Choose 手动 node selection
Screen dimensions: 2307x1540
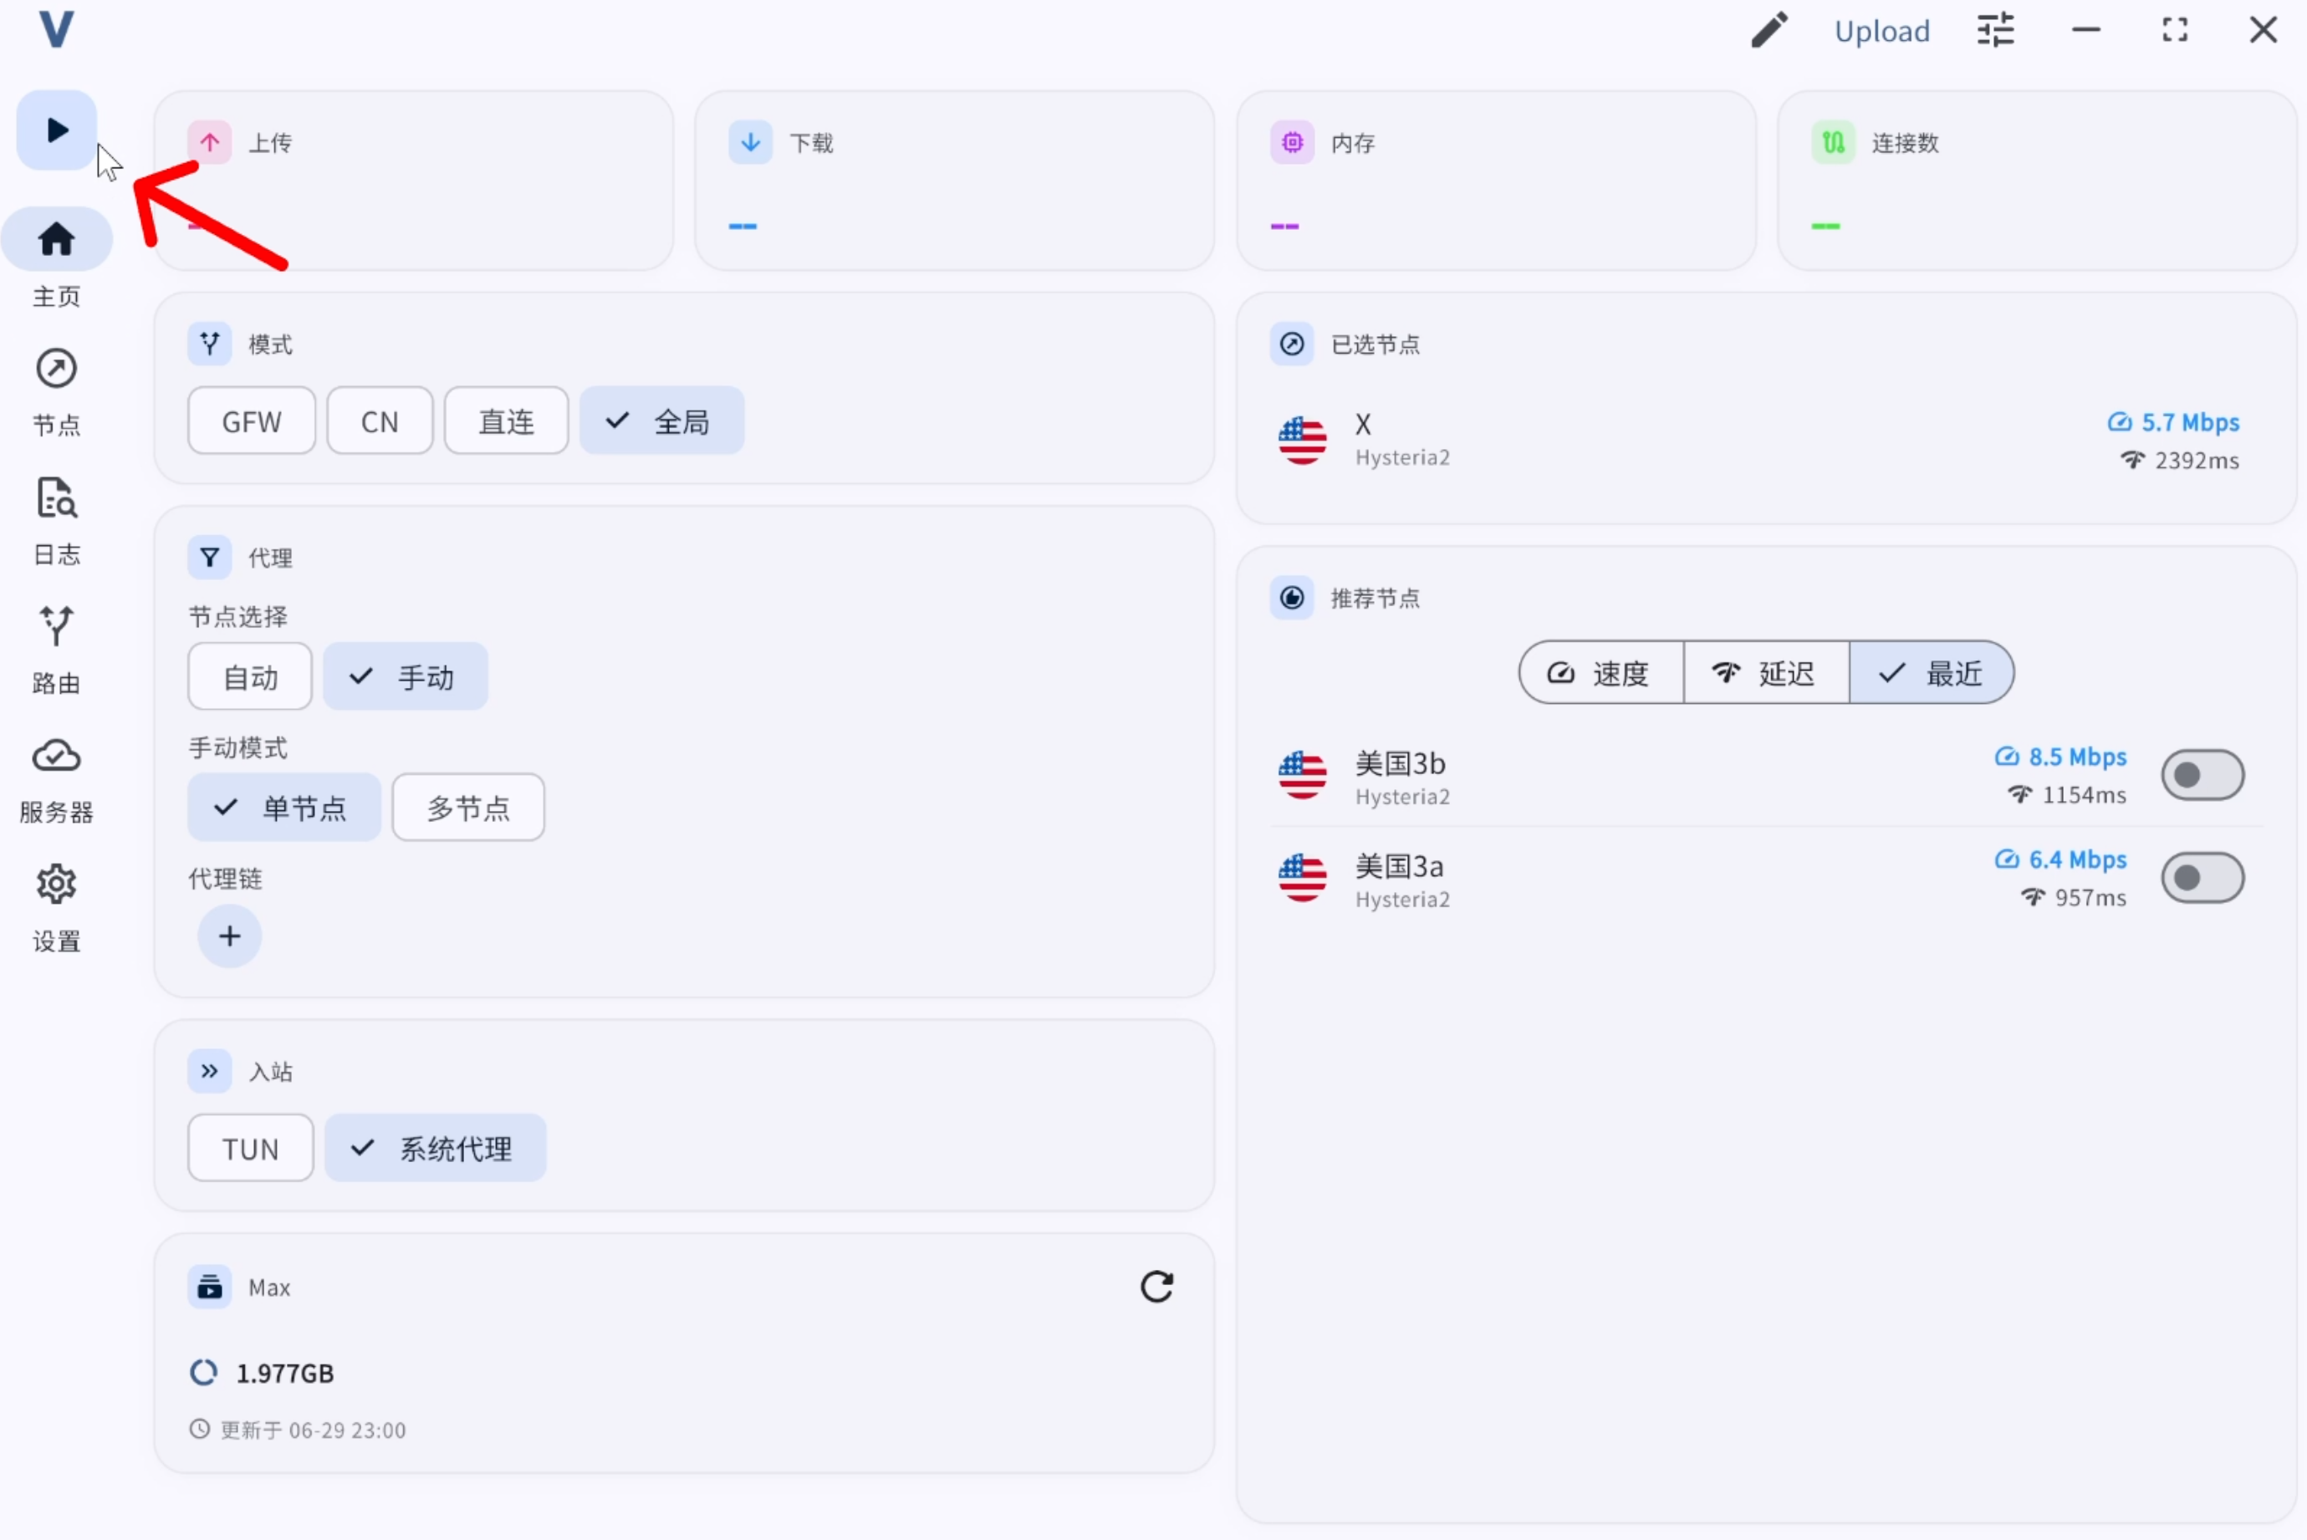406,676
